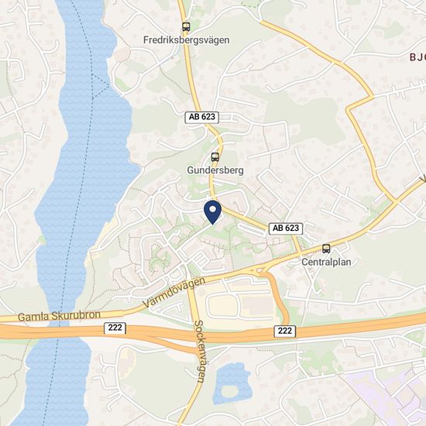Image resolution: width=426 pixels, height=426 pixels.
Task: Select the Gundersberg bus stop icon
Action: pos(215,157)
